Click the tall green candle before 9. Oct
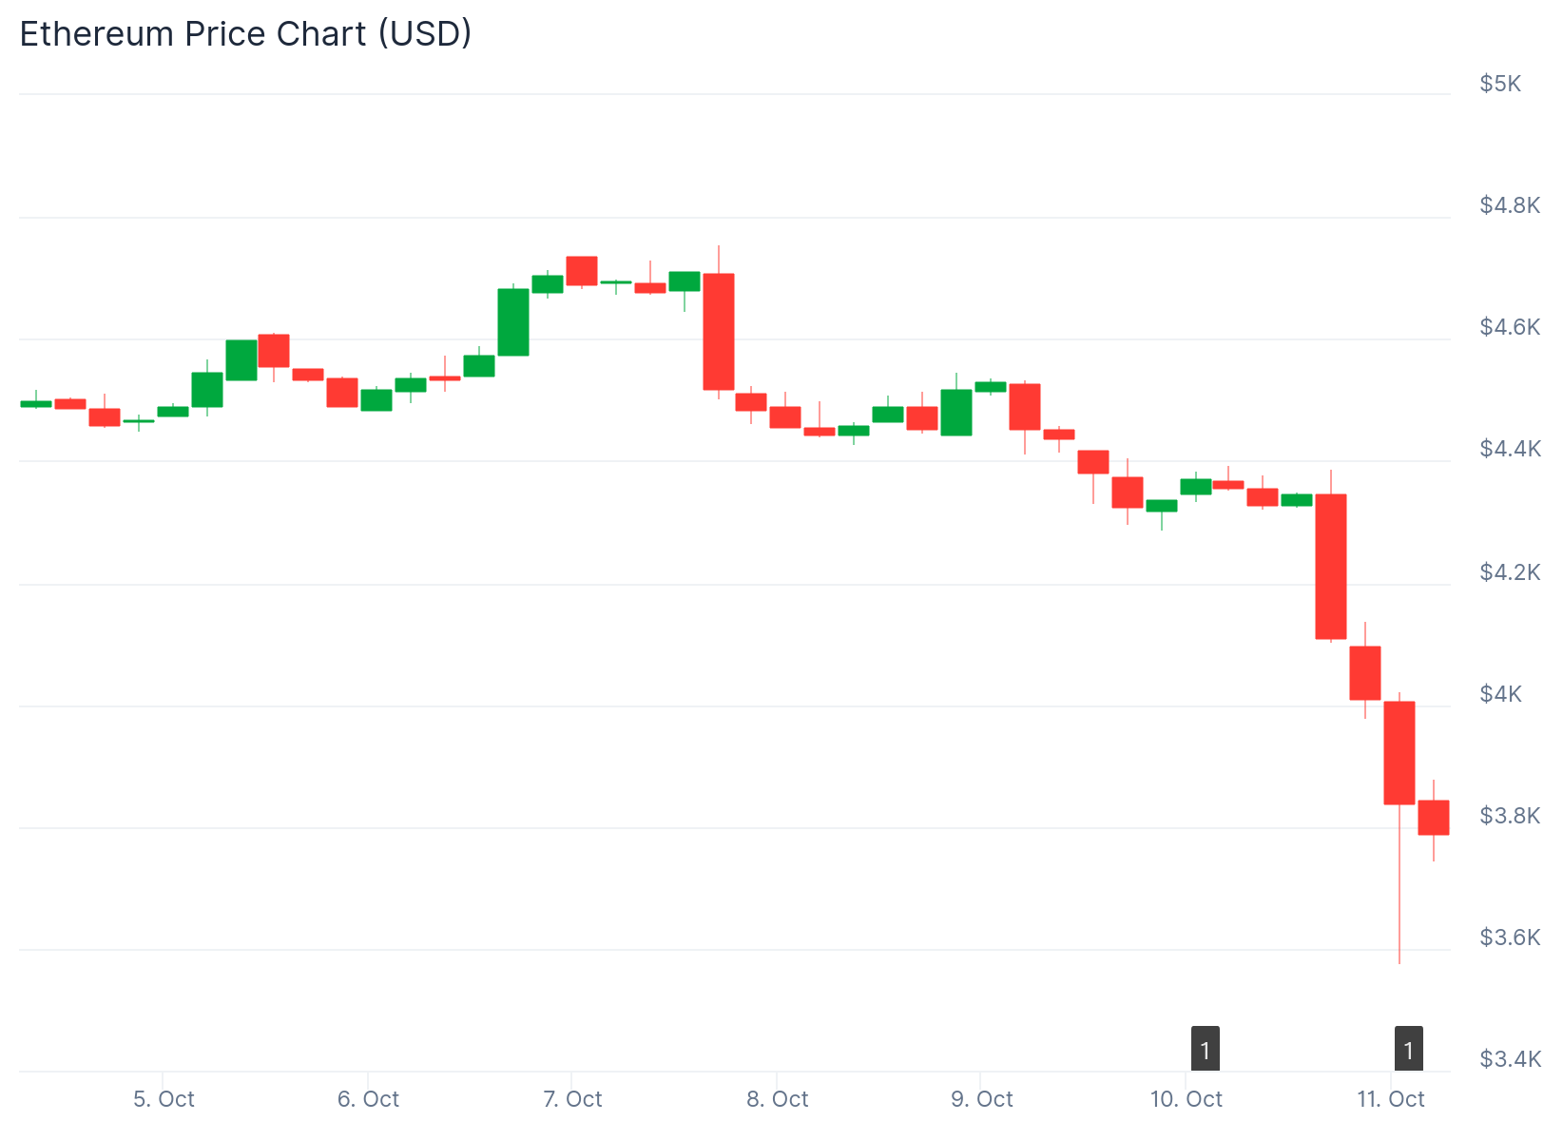The image size is (1563, 1141). coord(956,413)
